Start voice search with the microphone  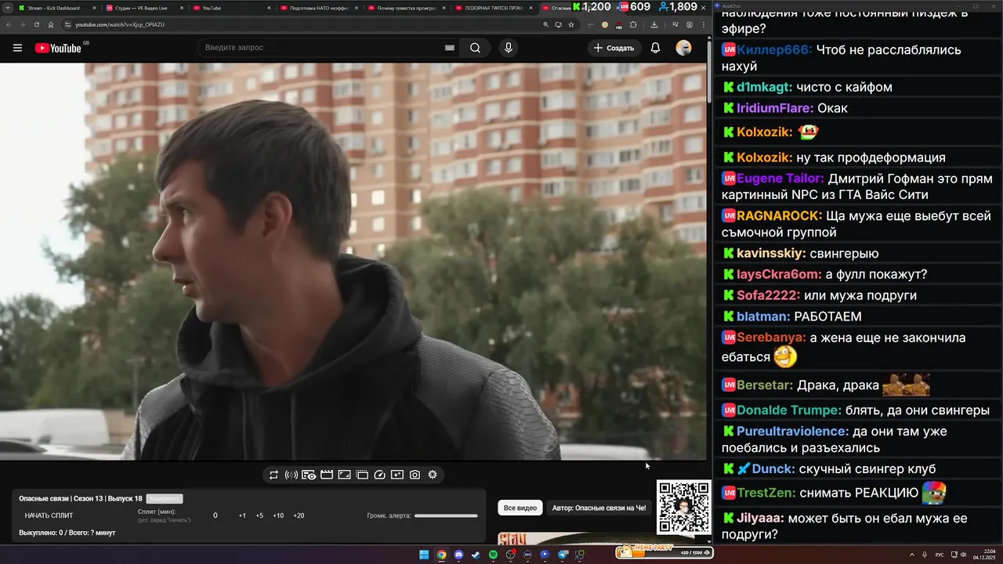coord(509,48)
